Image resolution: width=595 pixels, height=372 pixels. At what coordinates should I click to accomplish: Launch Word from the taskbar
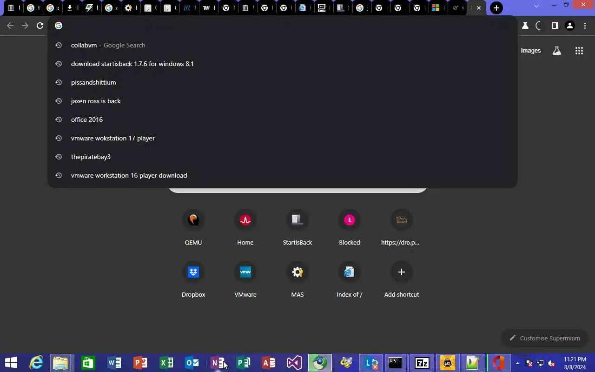point(114,363)
